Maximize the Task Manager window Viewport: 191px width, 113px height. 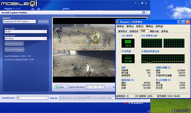(x=184, y=22)
